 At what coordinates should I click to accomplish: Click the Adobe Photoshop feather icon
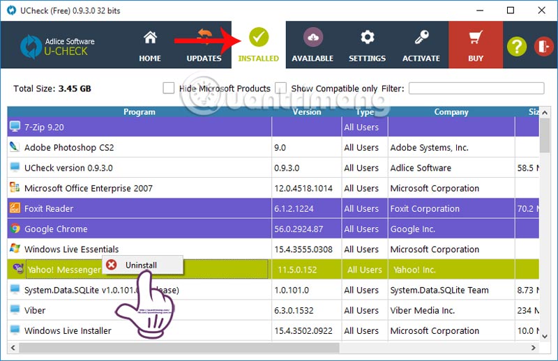click(x=15, y=146)
